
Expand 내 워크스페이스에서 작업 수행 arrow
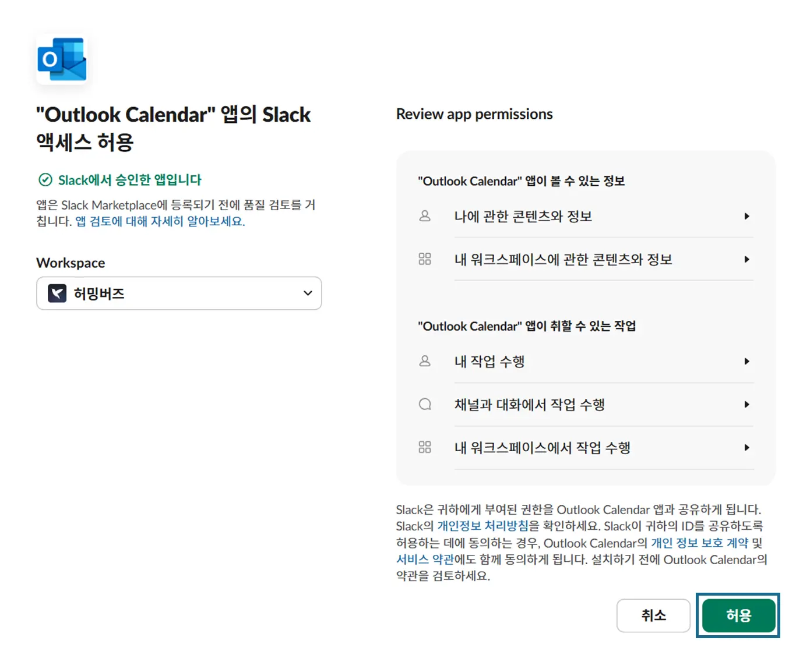tap(746, 447)
